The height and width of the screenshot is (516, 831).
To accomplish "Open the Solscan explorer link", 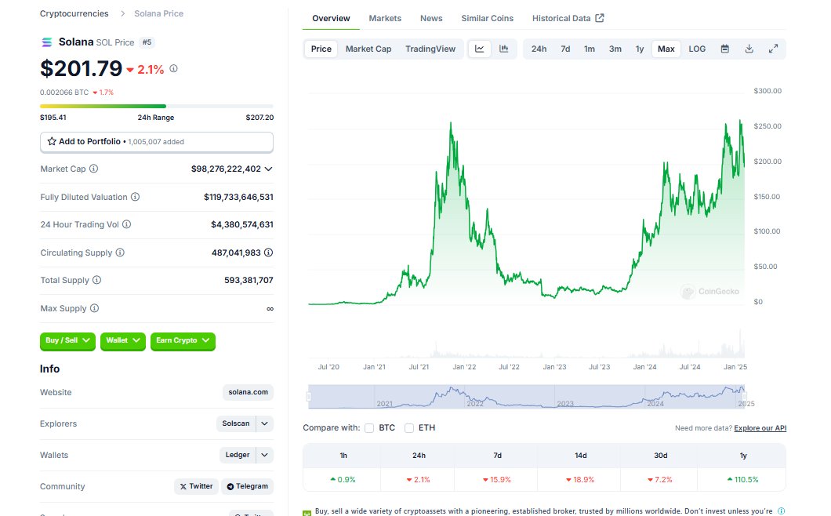I will 236,423.
